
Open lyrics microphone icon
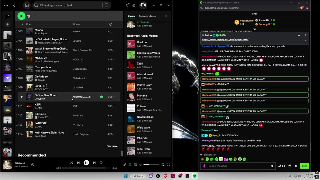[x=125, y=165]
